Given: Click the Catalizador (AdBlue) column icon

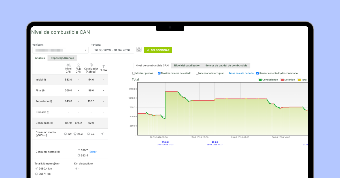Looking at the screenshot, I should coord(91,65).
